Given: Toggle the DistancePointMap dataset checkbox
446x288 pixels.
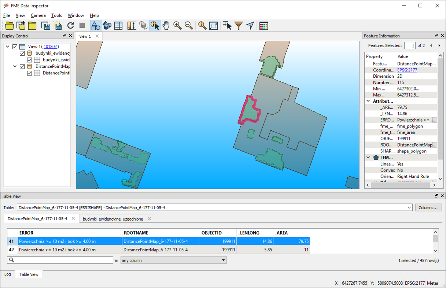Looking at the screenshot, I should coord(22,66).
